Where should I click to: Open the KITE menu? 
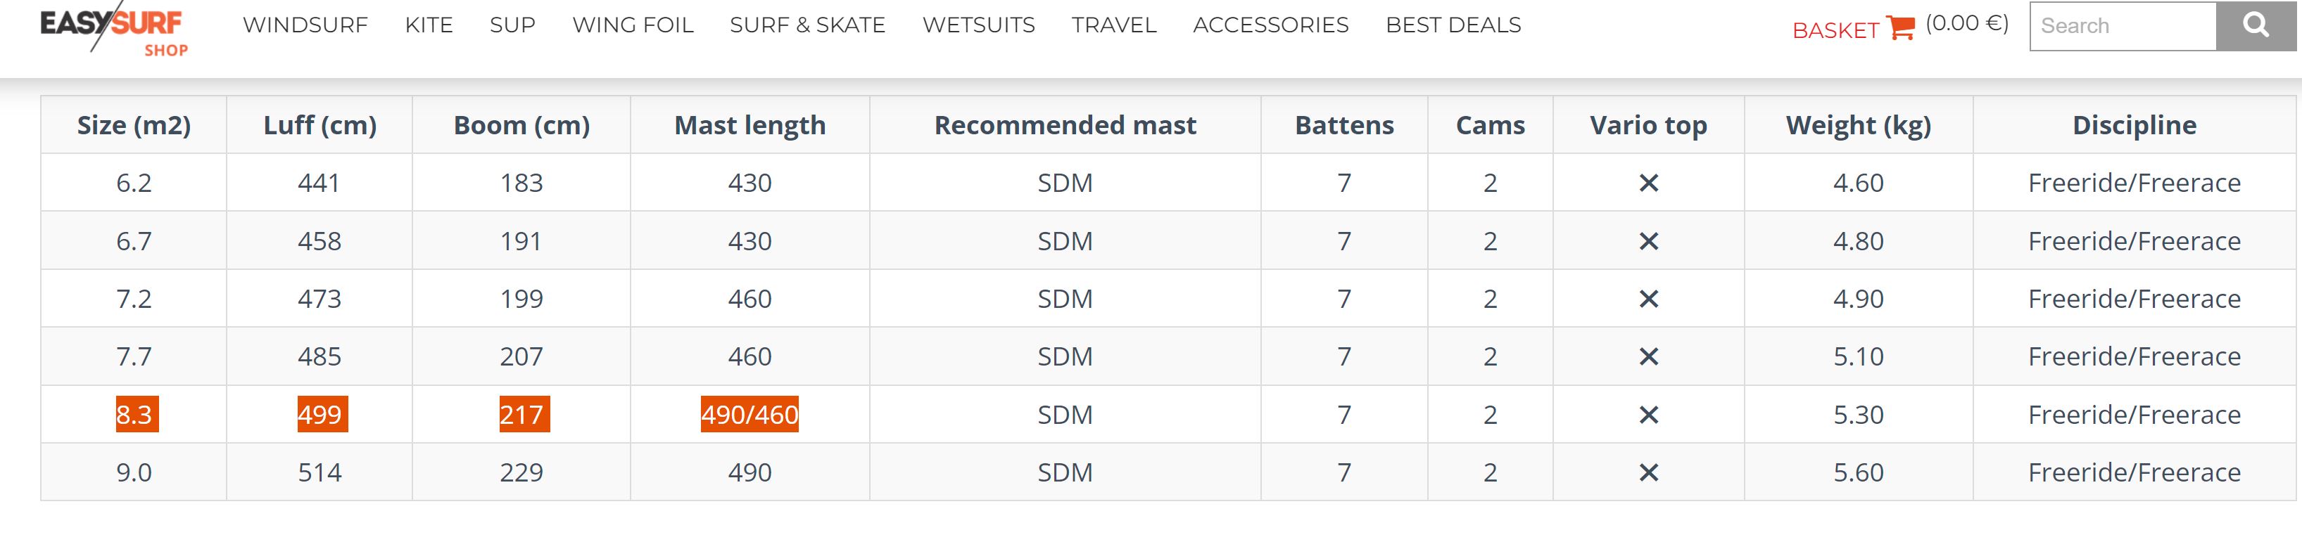point(429,25)
